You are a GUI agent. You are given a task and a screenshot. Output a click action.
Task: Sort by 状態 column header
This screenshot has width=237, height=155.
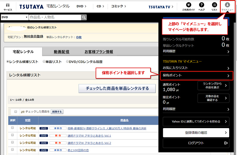[28, 120]
